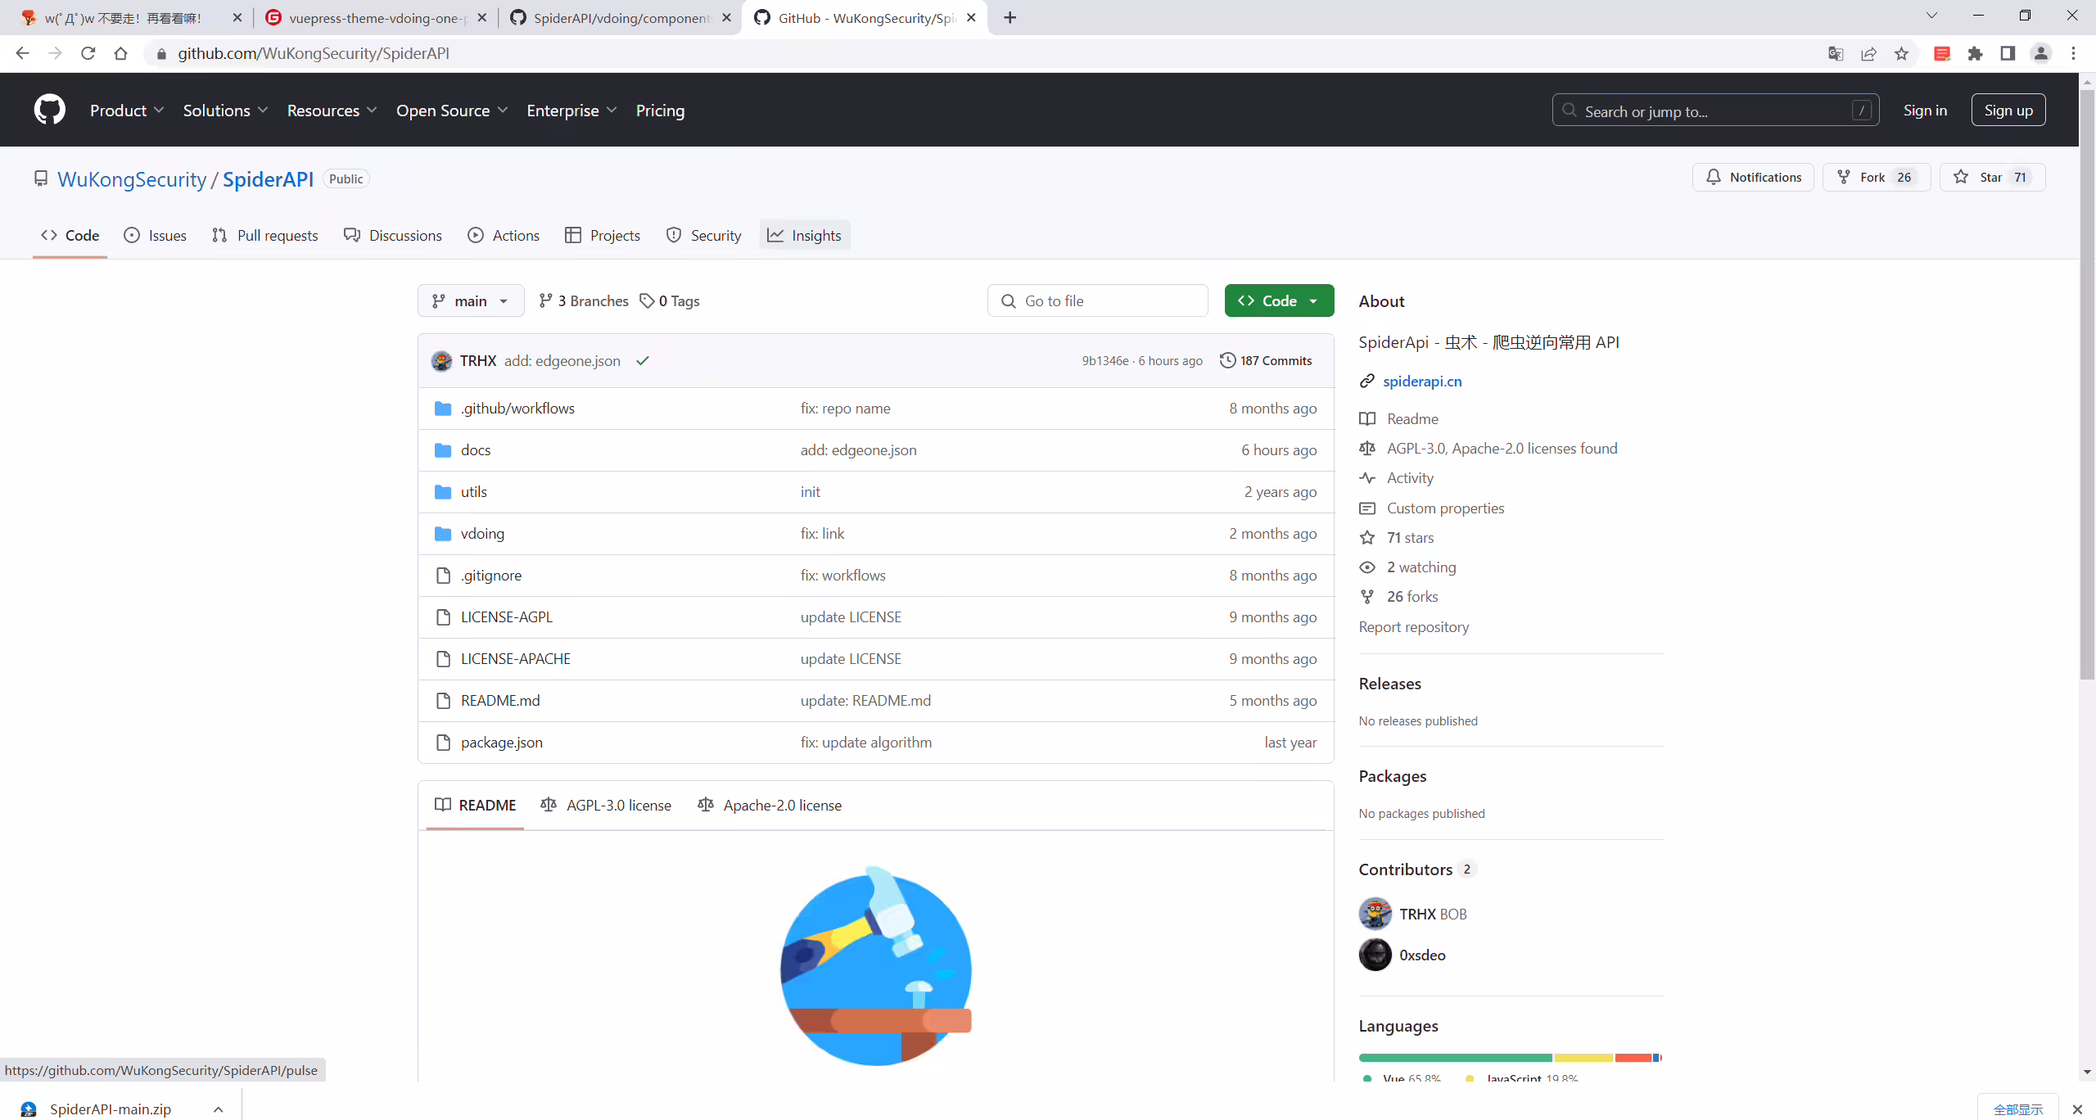Viewport: 2096px width, 1120px height.
Task: Click the Vue segment in languages bar
Action: (1455, 1058)
